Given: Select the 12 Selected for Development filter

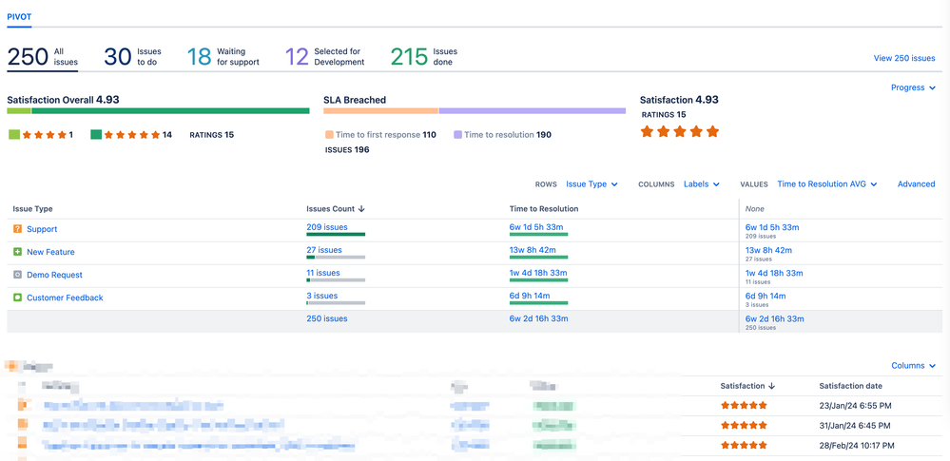Looking at the screenshot, I should tap(324, 57).
